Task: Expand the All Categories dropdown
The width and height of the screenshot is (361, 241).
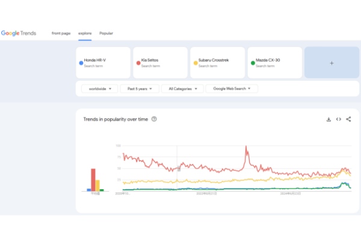Action: [x=182, y=89]
